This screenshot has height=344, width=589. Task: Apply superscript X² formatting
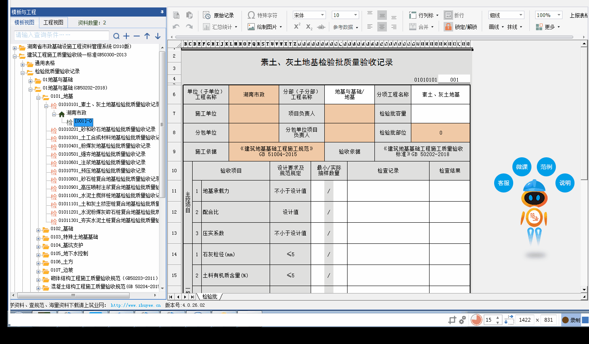coord(297,26)
